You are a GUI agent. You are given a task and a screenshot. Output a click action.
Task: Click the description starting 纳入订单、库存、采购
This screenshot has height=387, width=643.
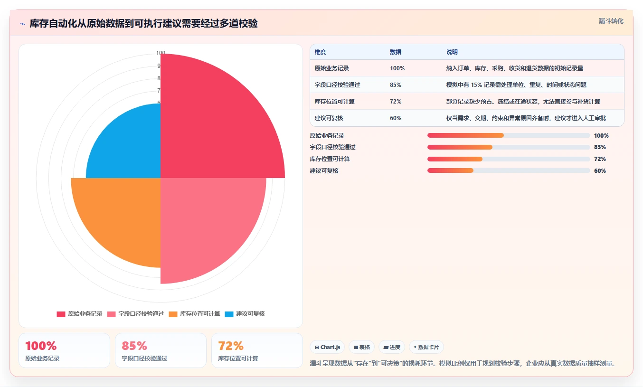514,68
